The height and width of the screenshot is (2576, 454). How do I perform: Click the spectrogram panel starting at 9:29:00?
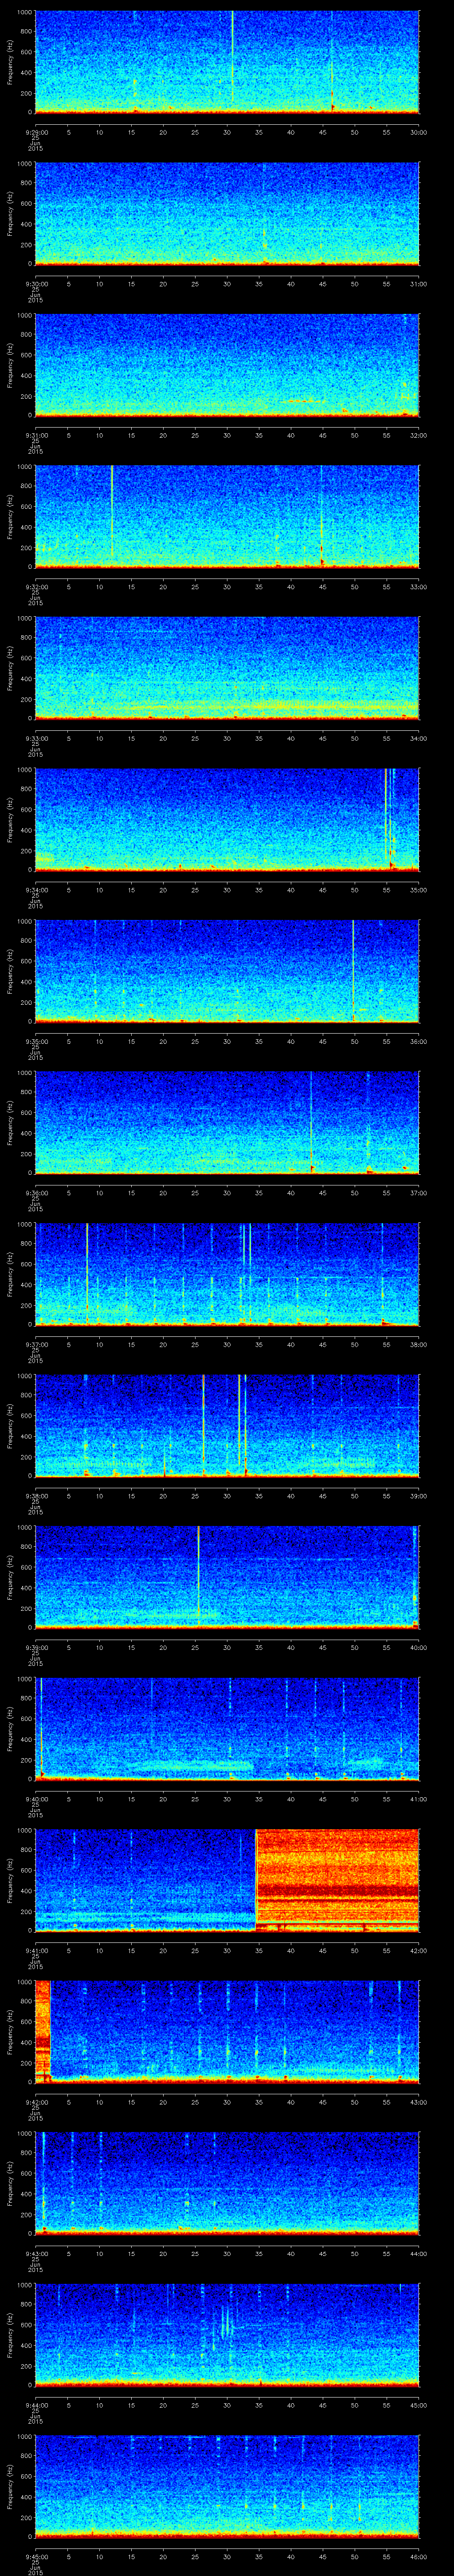(227, 62)
